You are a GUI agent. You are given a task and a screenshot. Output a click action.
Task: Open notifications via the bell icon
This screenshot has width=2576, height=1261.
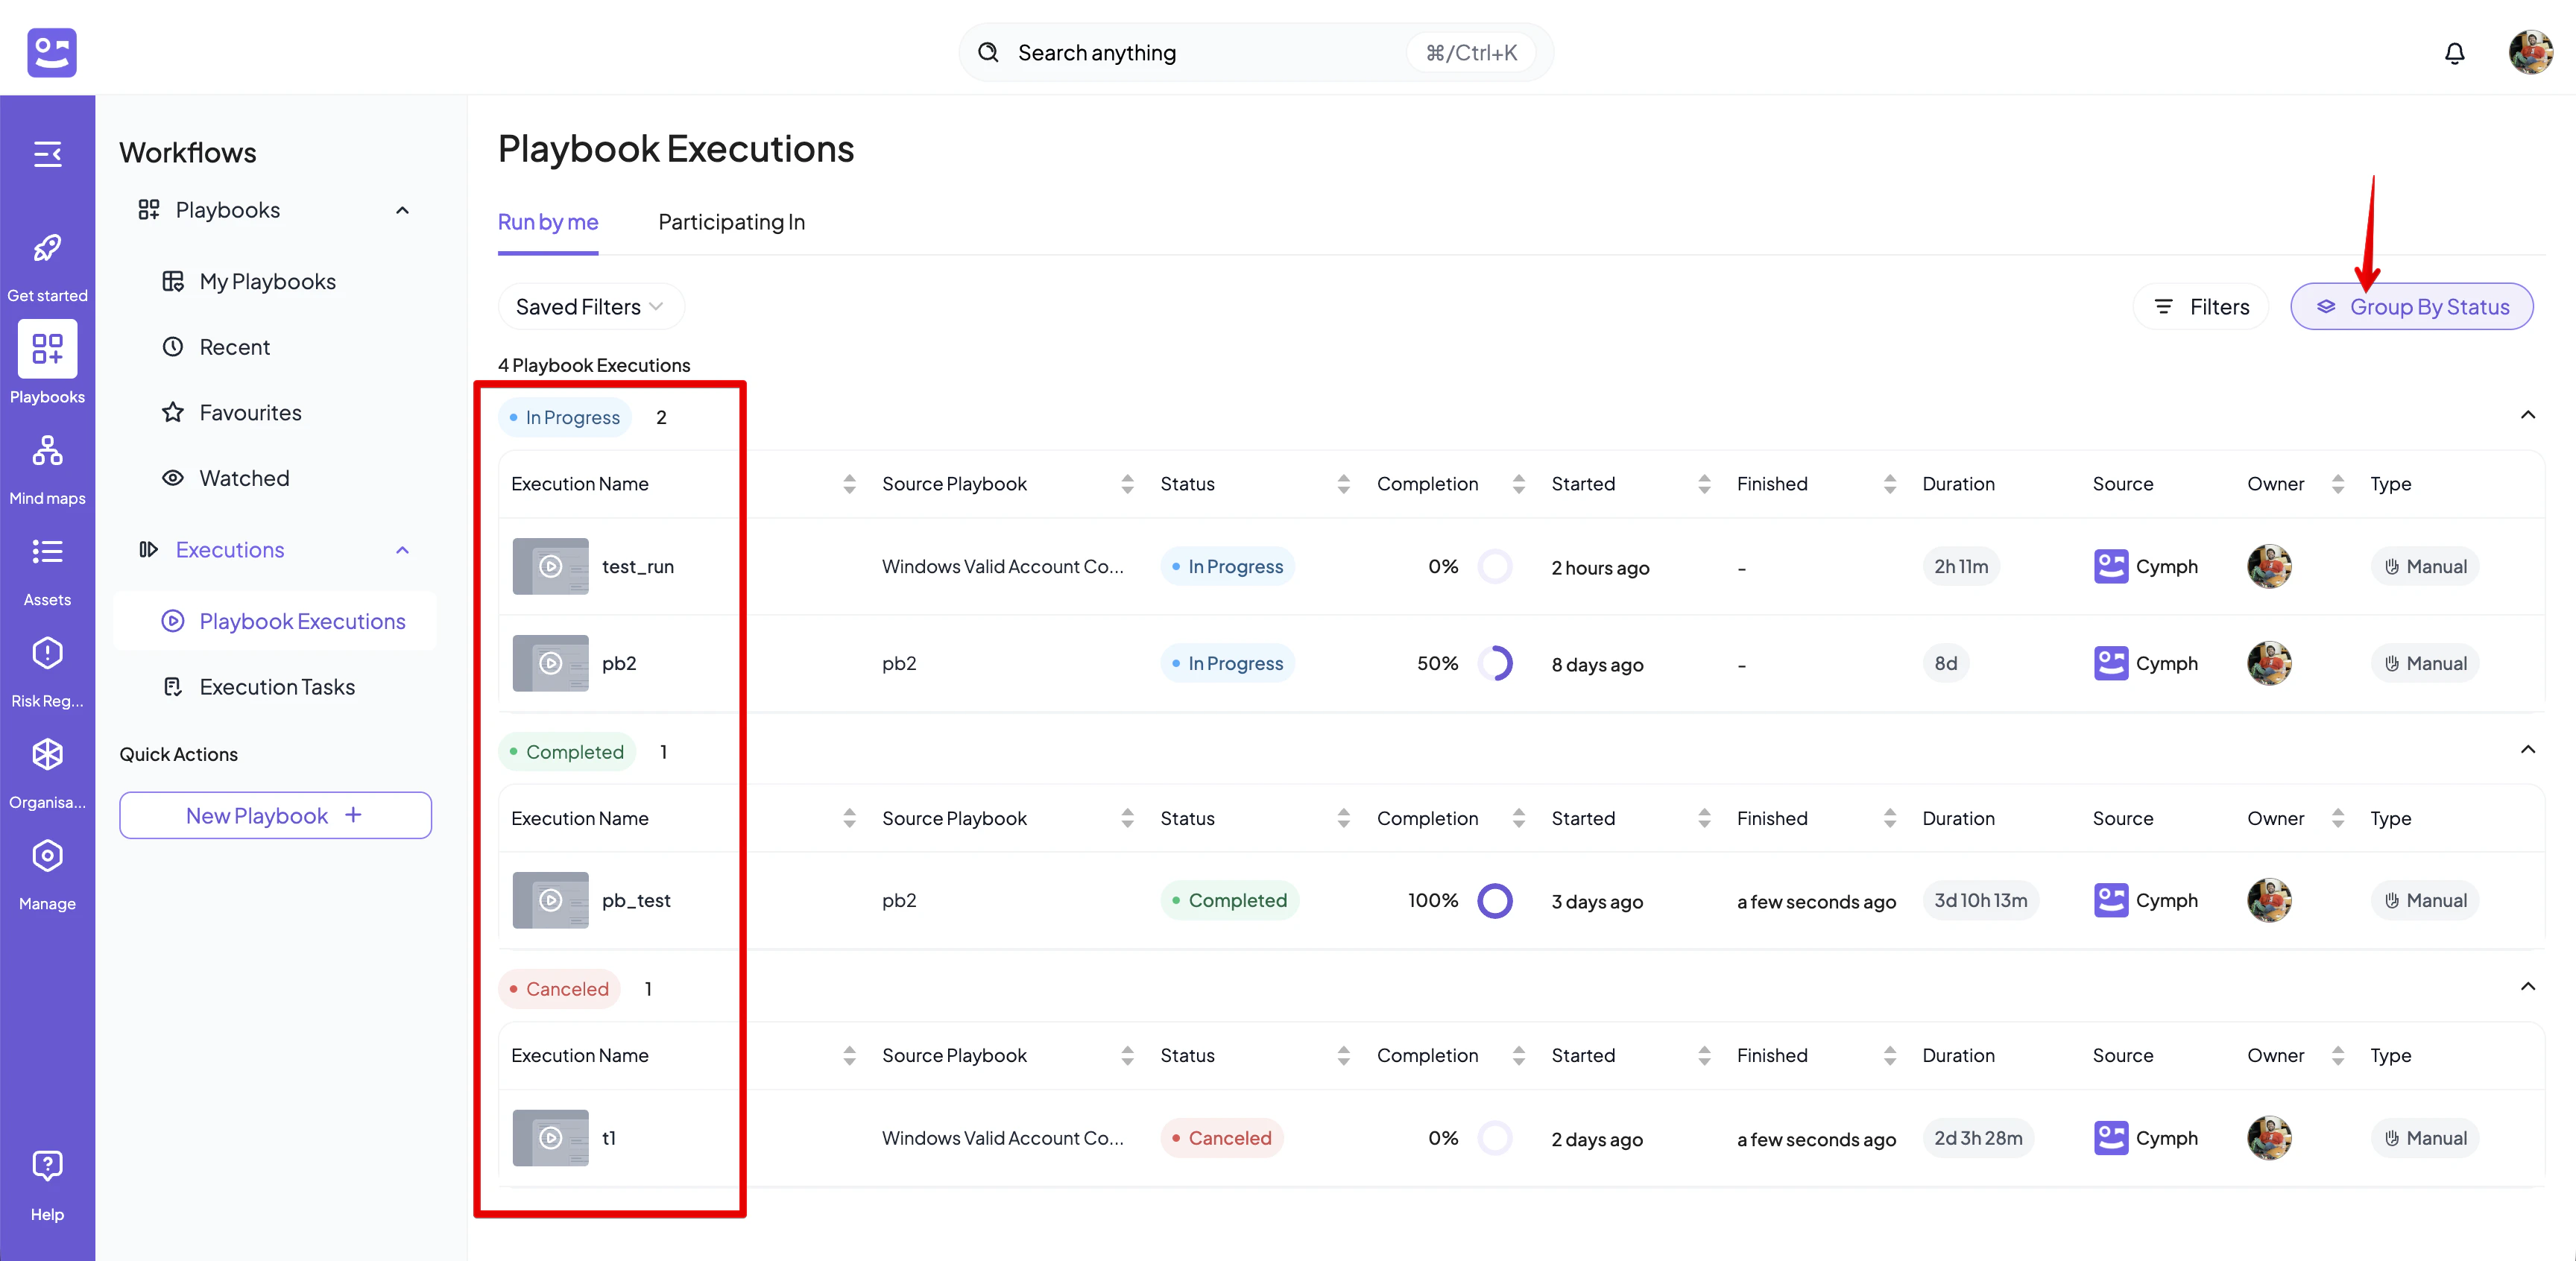click(2455, 52)
